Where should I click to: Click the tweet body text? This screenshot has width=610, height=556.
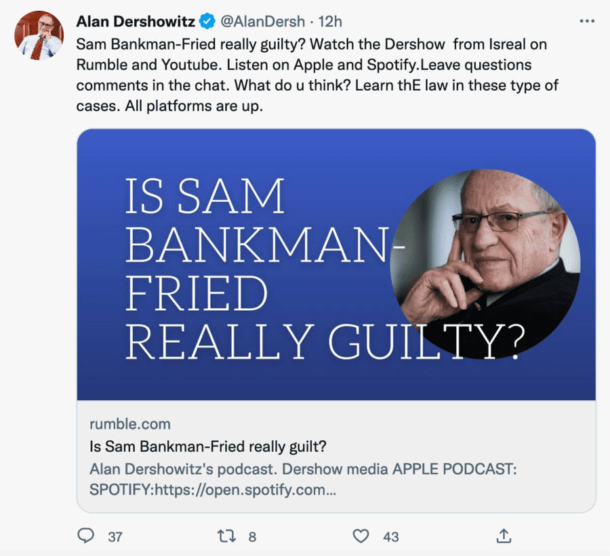311,75
